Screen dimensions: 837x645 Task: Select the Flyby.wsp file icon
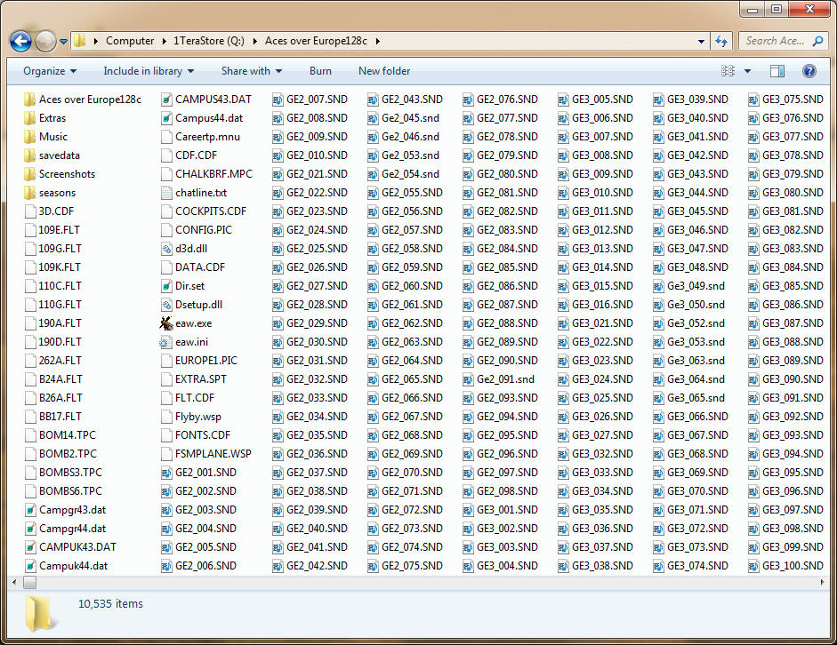pyautogui.click(x=166, y=417)
